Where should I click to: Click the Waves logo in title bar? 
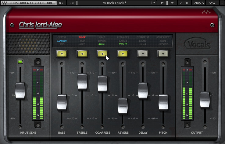click(x=4, y=3)
